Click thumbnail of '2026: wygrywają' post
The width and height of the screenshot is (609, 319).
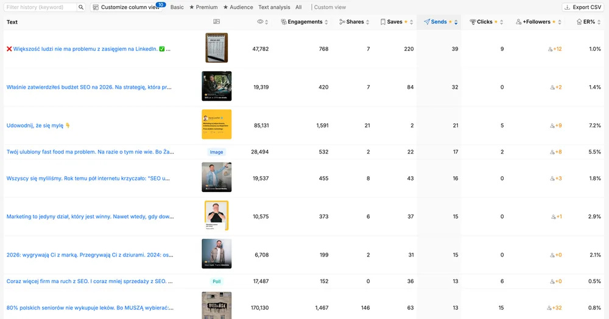coord(217,254)
